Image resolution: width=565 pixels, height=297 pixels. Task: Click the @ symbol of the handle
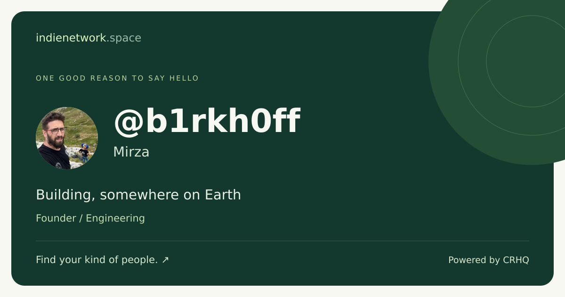pyautogui.click(x=129, y=122)
